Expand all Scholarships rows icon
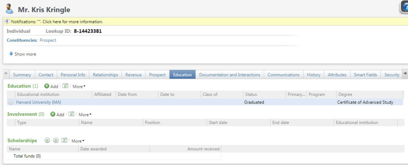Image resolution: width=408 pixels, height=165 pixels. pyautogui.click(x=47, y=141)
